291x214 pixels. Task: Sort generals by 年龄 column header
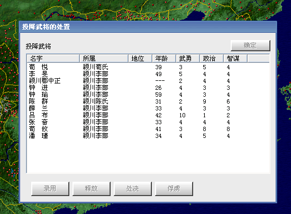164,59
